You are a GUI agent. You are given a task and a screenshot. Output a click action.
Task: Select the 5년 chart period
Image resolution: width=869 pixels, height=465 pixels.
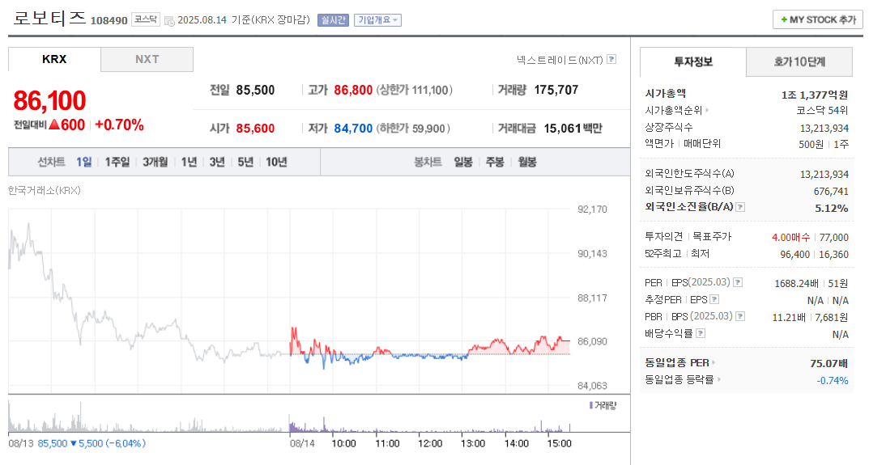click(245, 163)
